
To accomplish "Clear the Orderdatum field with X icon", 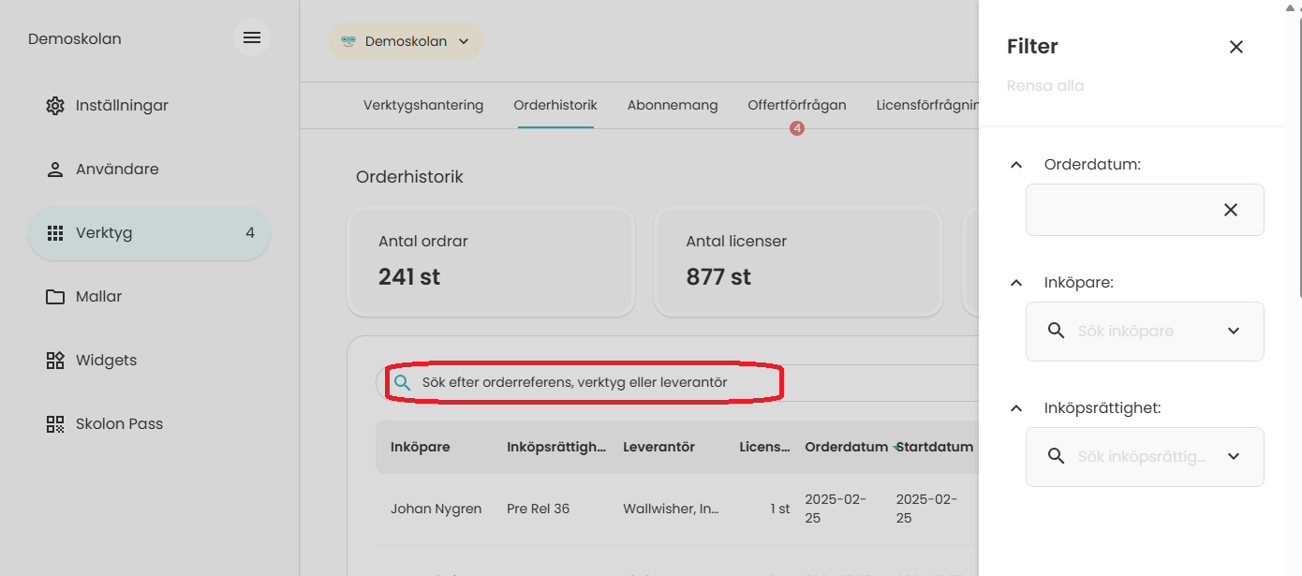I will pos(1230,210).
